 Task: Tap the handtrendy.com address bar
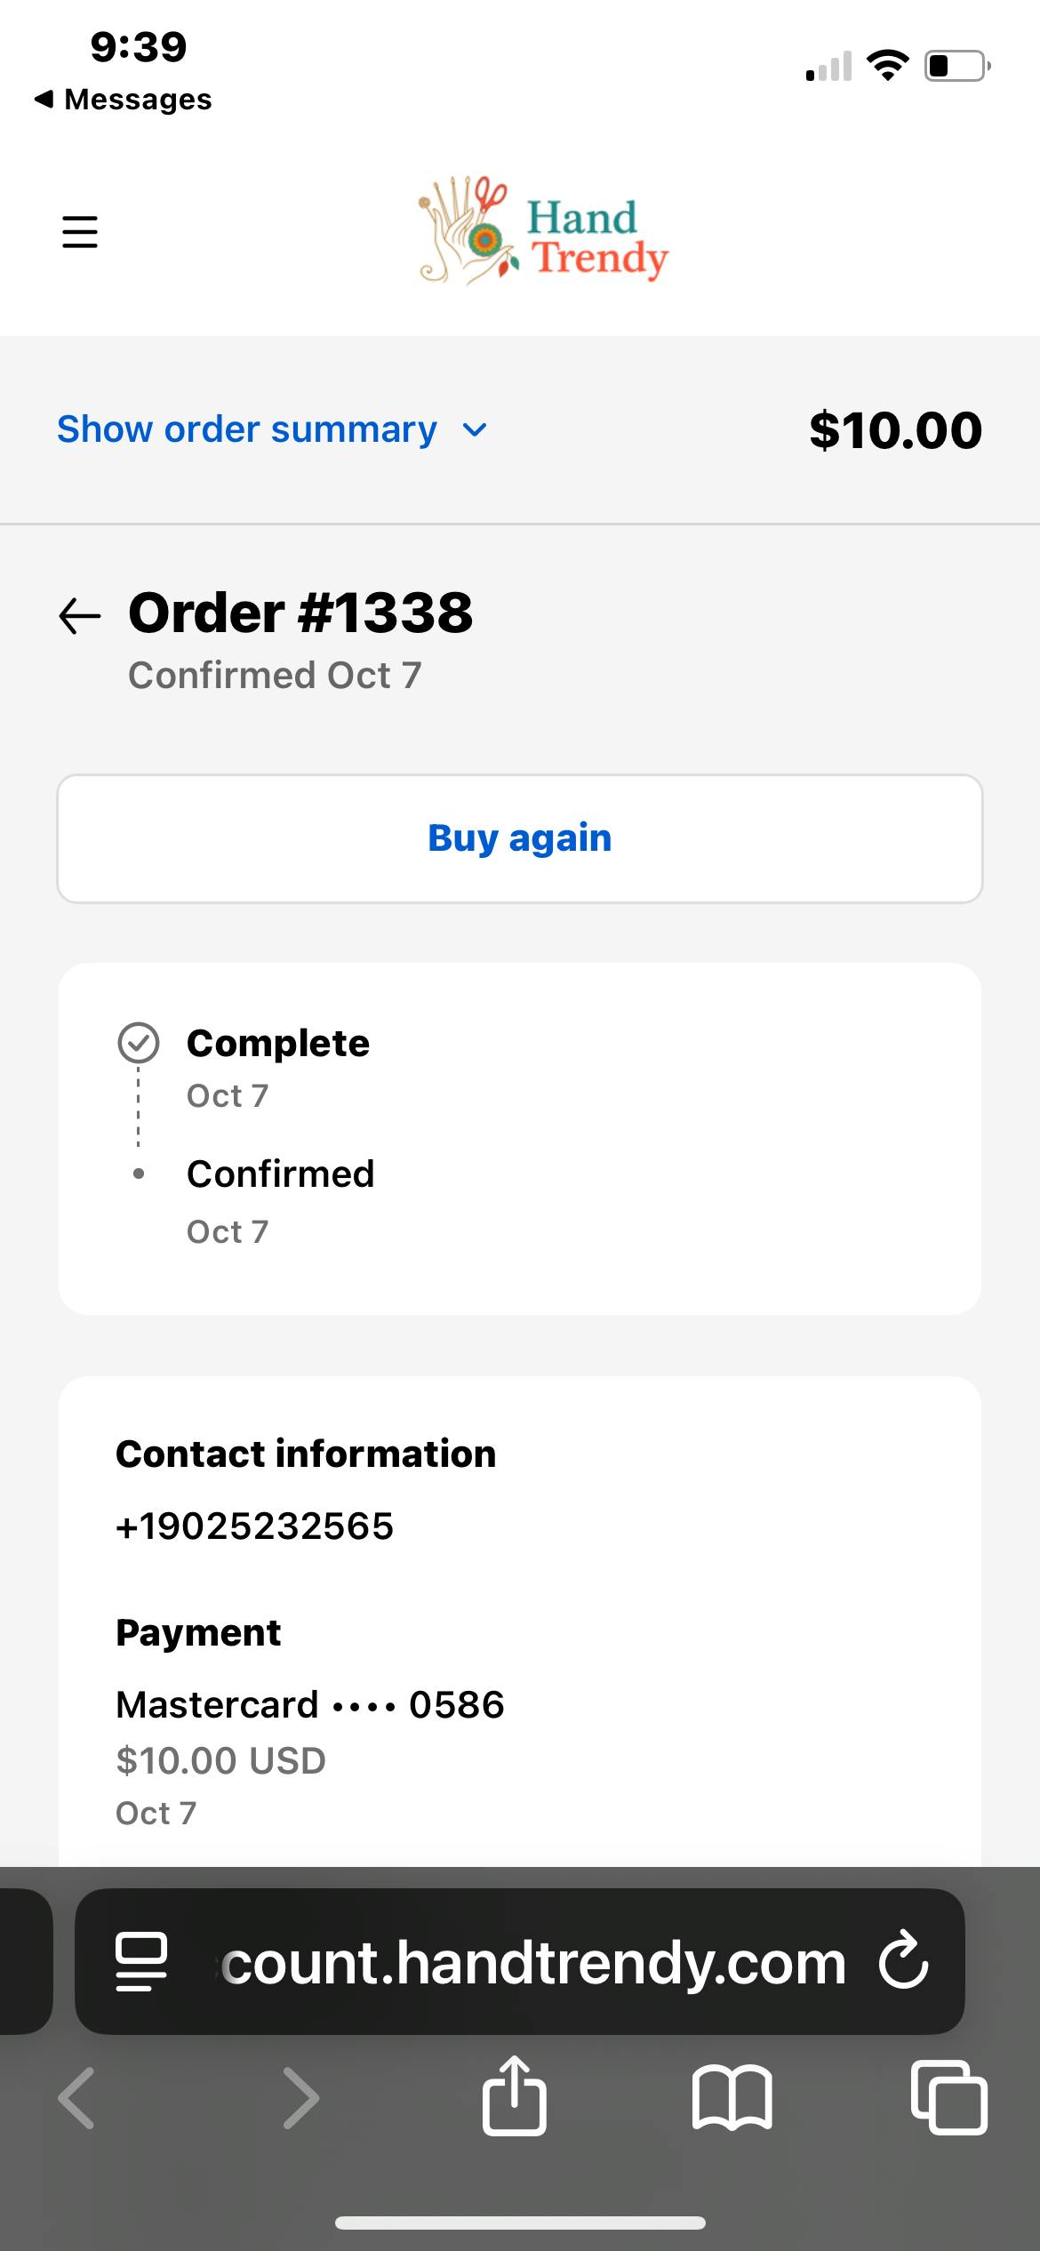coord(533,1963)
